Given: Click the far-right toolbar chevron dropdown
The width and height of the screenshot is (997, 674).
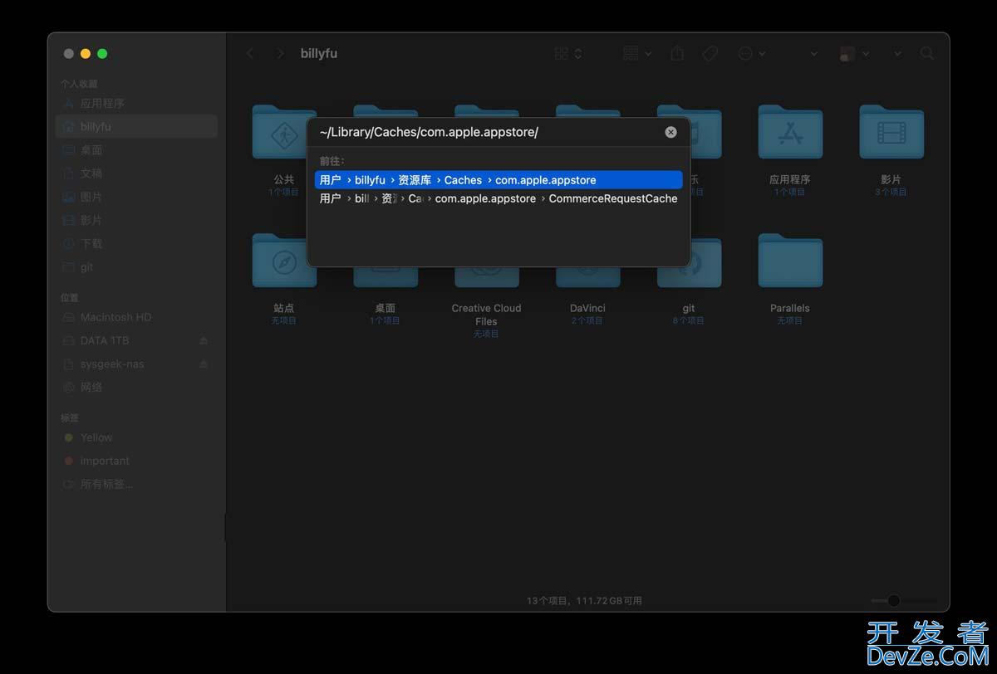Looking at the screenshot, I should [x=897, y=53].
